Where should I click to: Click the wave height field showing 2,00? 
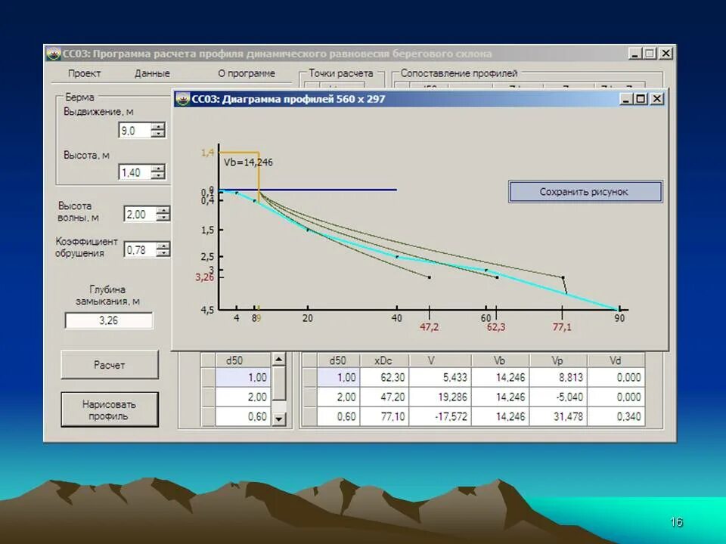tap(140, 214)
